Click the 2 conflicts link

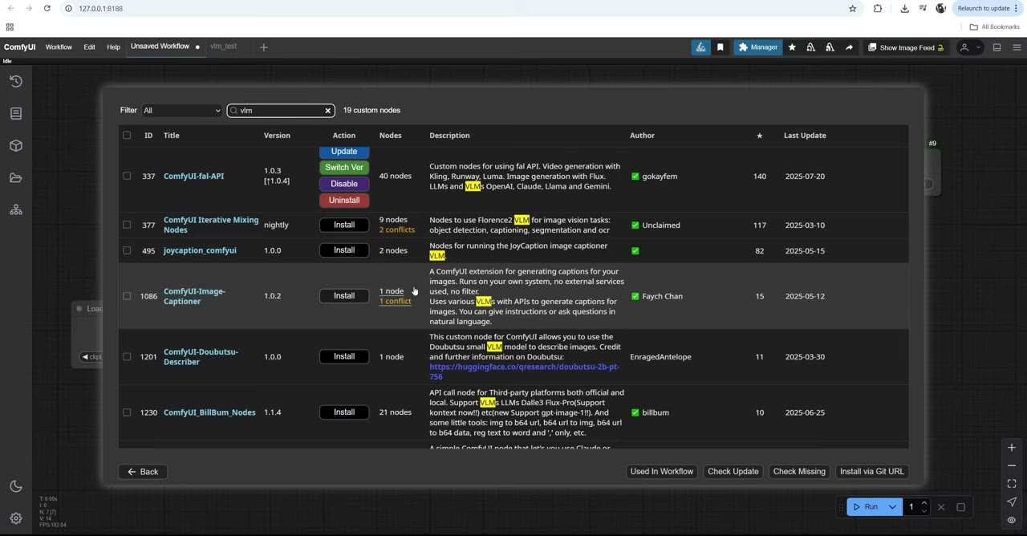click(397, 230)
